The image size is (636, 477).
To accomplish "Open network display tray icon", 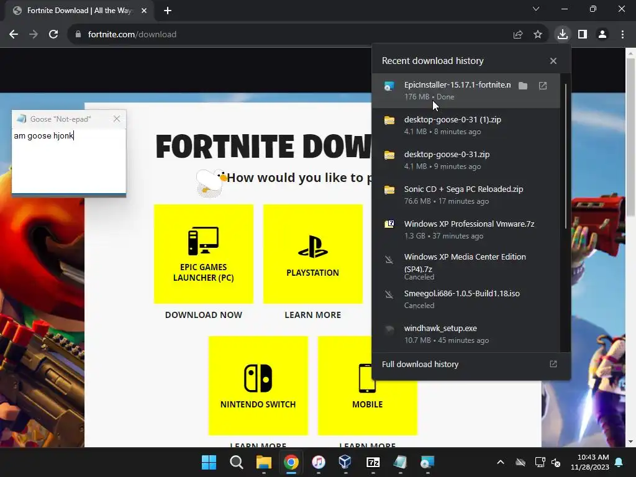I will point(540,462).
